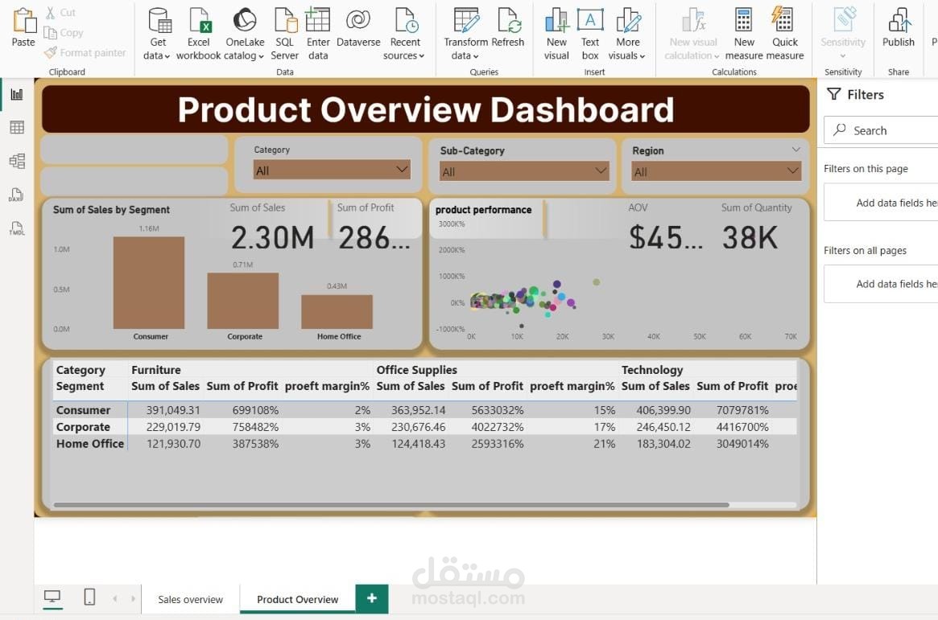Select the Corporate bar in chart
This screenshot has height=620, width=938.
(x=243, y=301)
